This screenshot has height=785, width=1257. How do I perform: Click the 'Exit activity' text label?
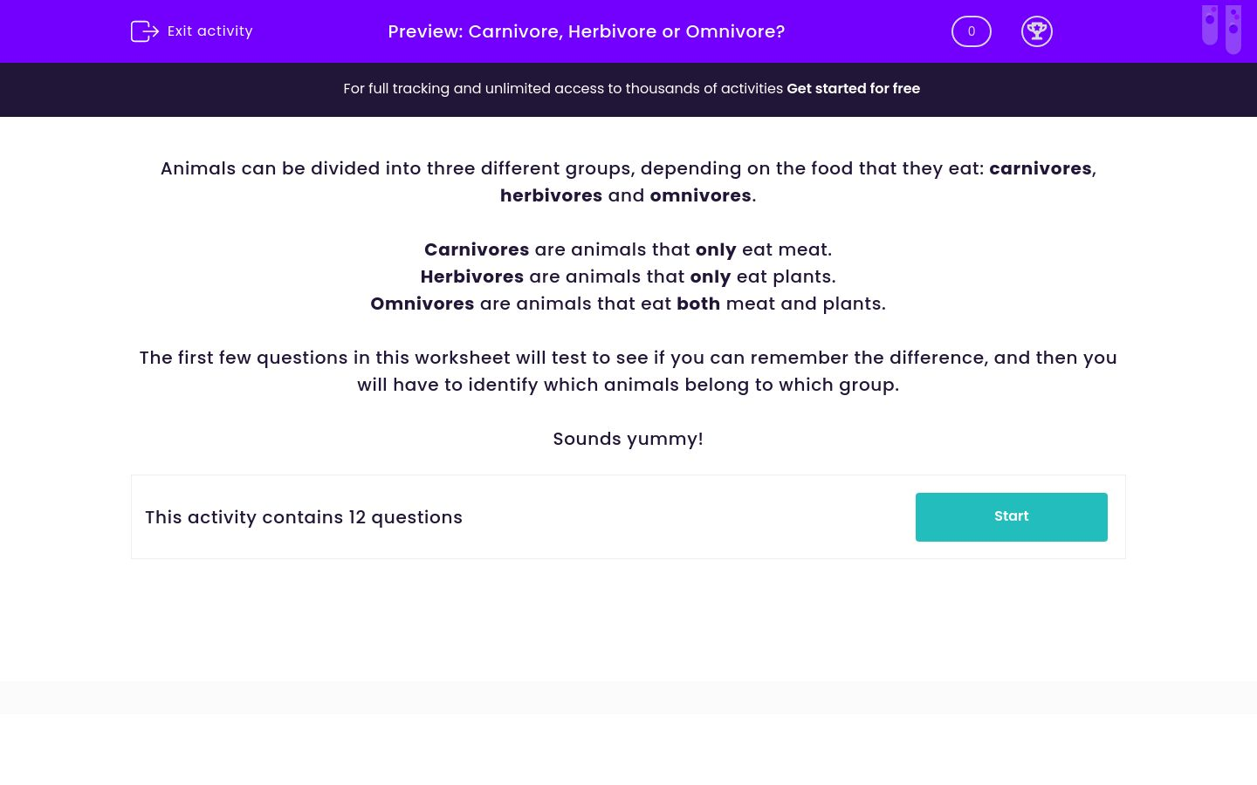(209, 31)
